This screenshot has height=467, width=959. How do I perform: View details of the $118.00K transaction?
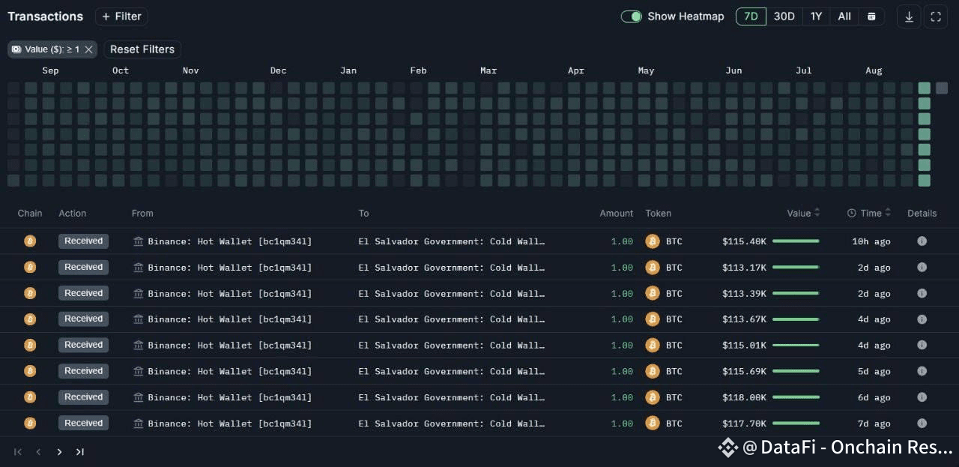coord(922,397)
